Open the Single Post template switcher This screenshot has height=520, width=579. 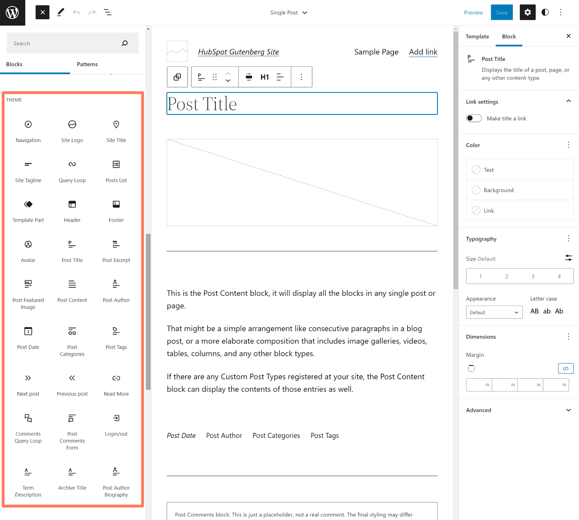pyautogui.click(x=288, y=12)
